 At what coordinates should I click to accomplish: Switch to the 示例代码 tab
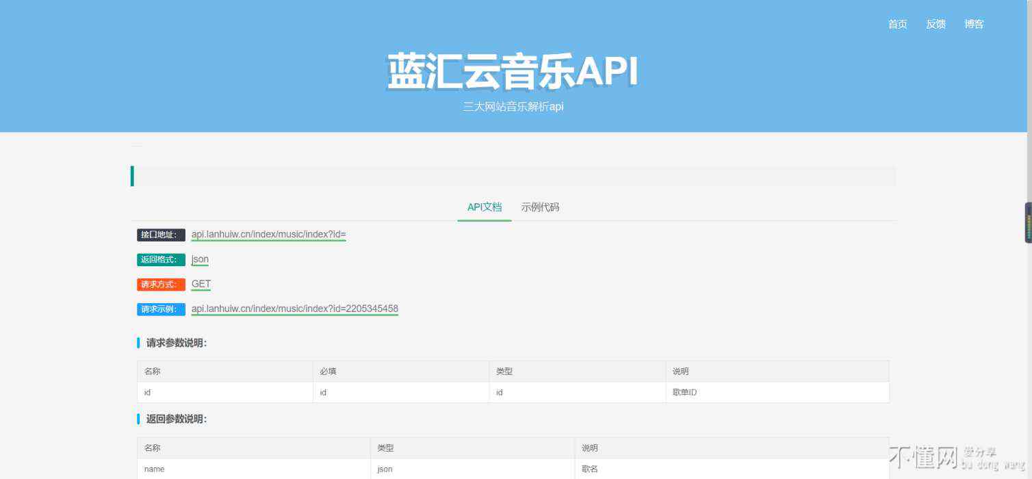(x=540, y=207)
